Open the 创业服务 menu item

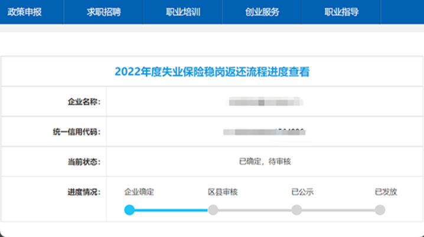pyautogui.click(x=262, y=12)
